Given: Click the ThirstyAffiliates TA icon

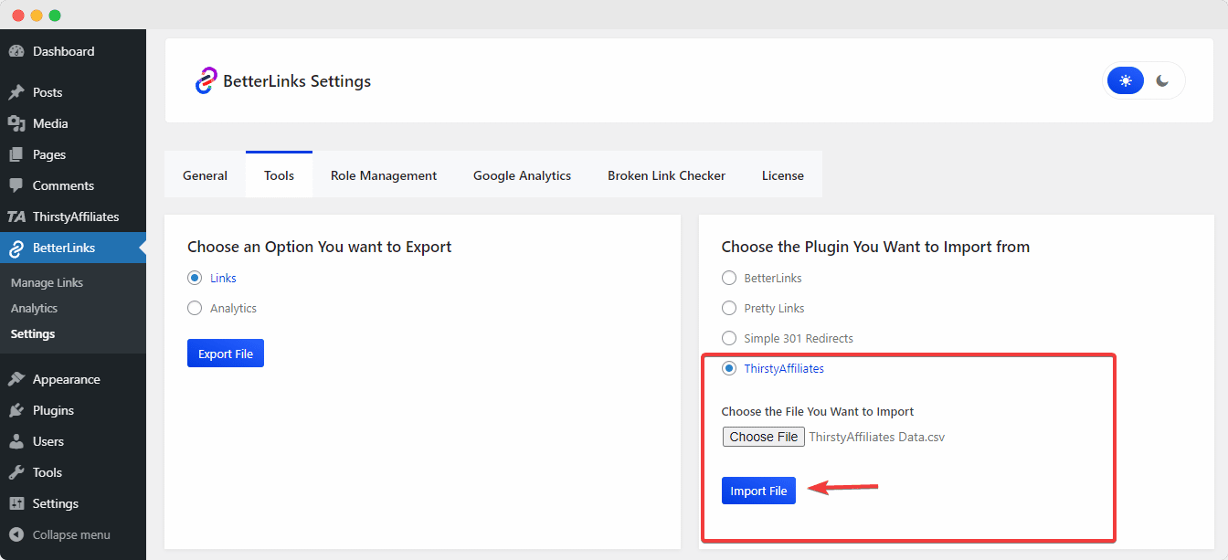Looking at the screenshot, I should point(16,217).
